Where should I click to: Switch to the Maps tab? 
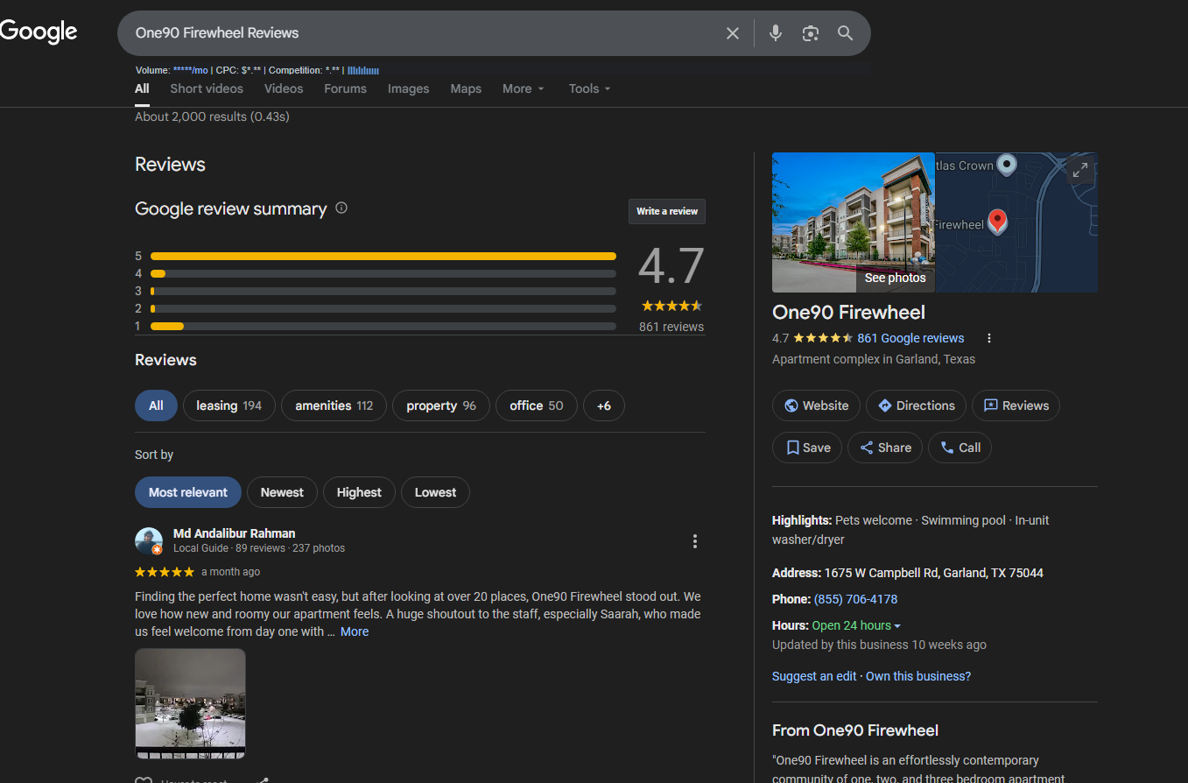[x=466, y=88]
